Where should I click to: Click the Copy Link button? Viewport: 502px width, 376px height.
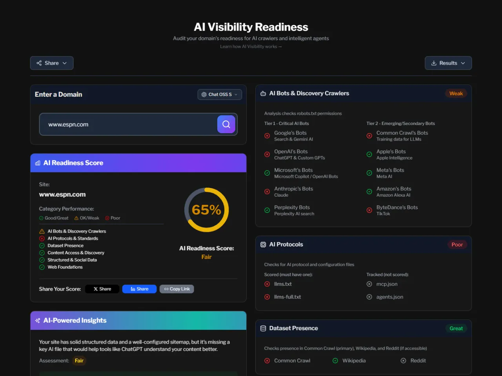[176, 289]
